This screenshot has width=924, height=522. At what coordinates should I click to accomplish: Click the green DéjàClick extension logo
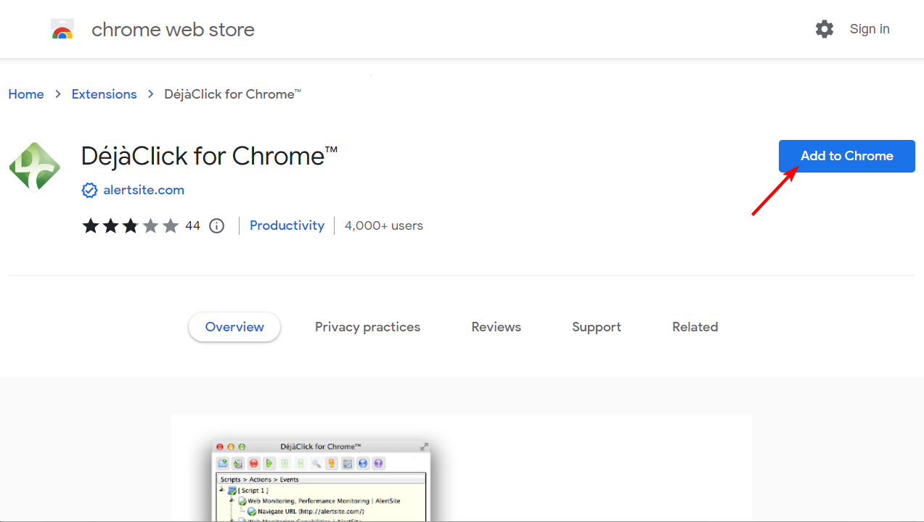click(35, 166)
